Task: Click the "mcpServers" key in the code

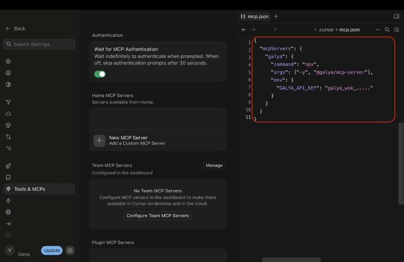Action: point(277,48)
